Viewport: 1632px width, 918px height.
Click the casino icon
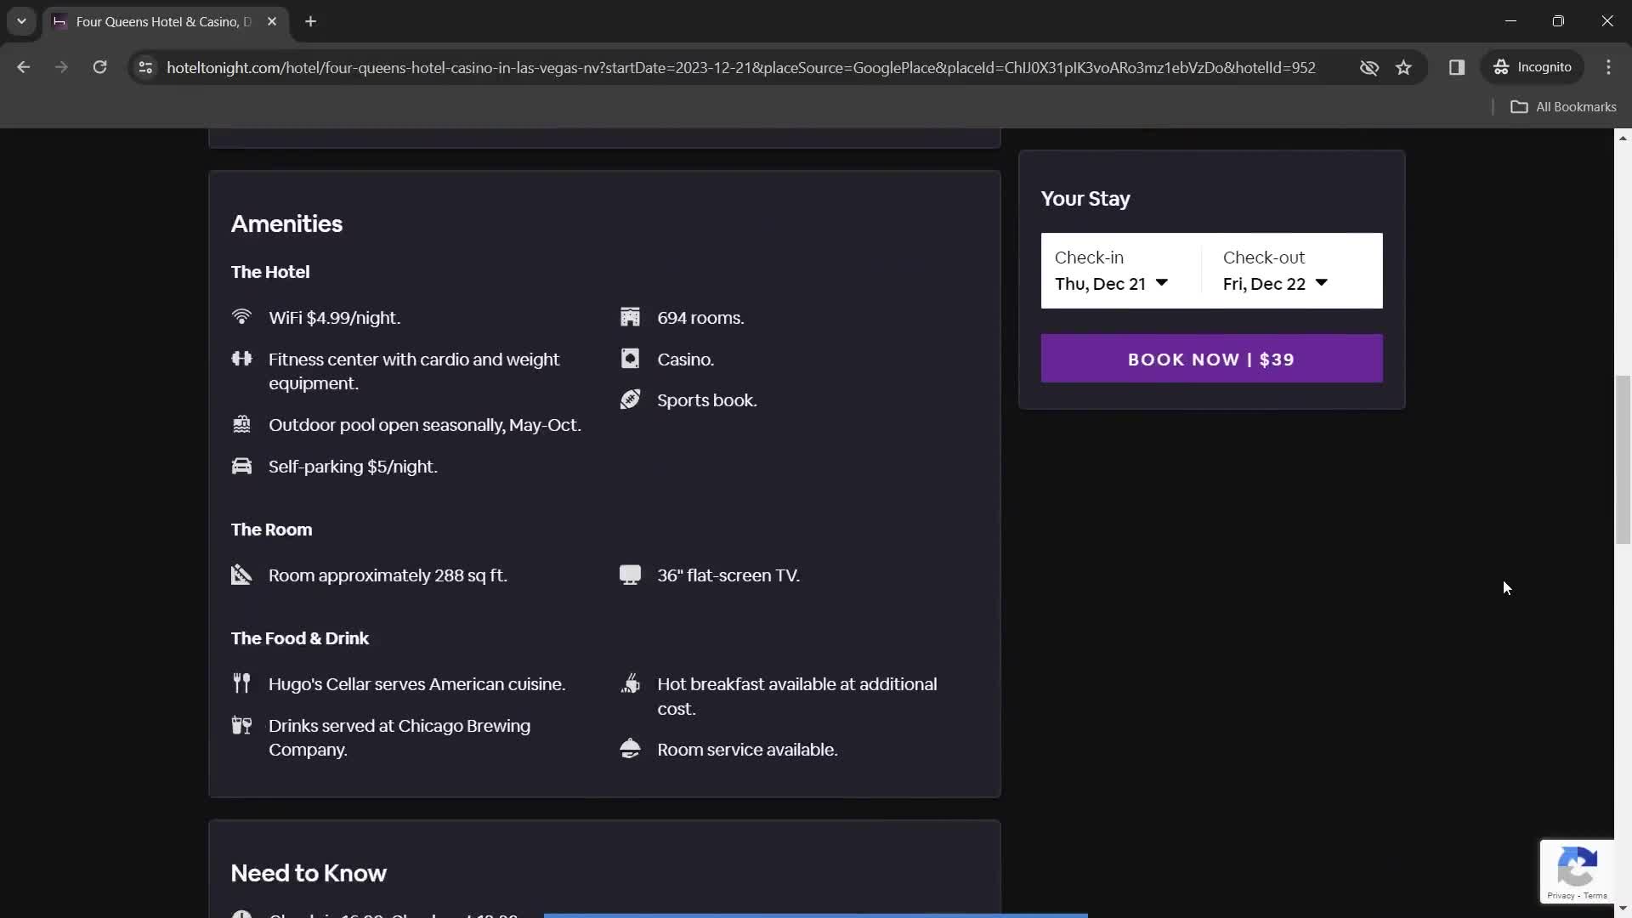pyautogui.click(x=630, y=358)
